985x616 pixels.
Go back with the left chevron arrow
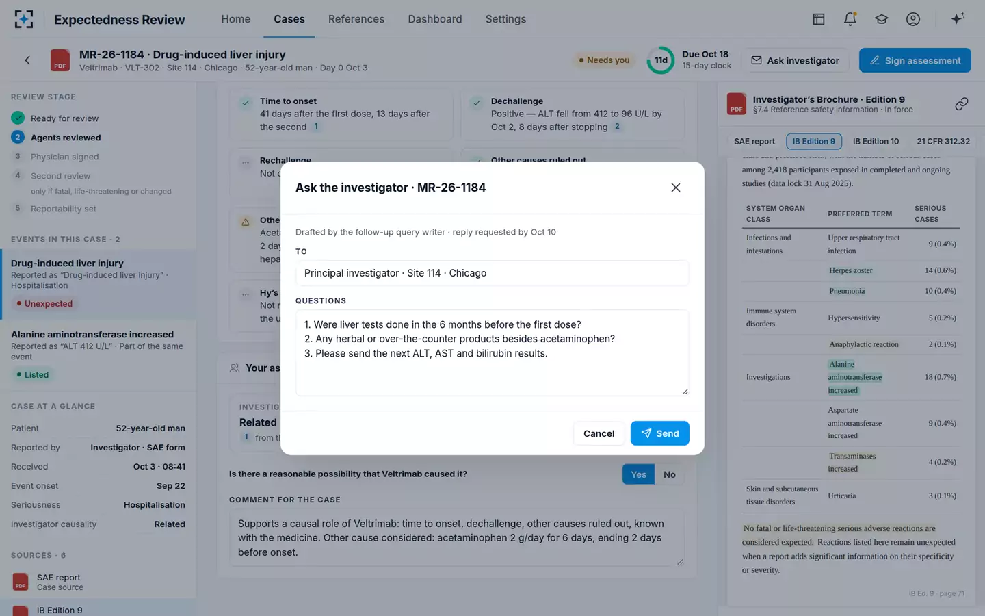pos(27,60)
